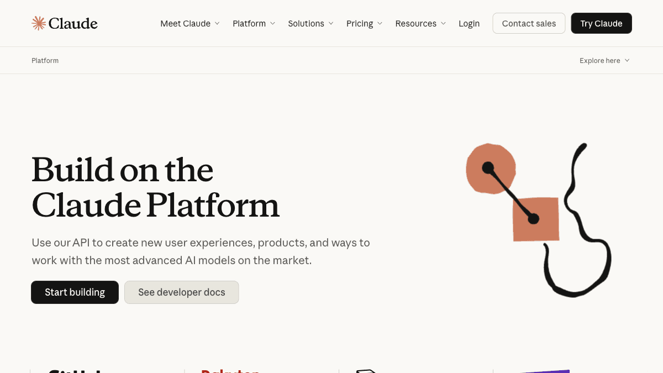The height and width of the screenshot is (373, 663).
Task: Click the Start building button
Action: coord(75,292)
